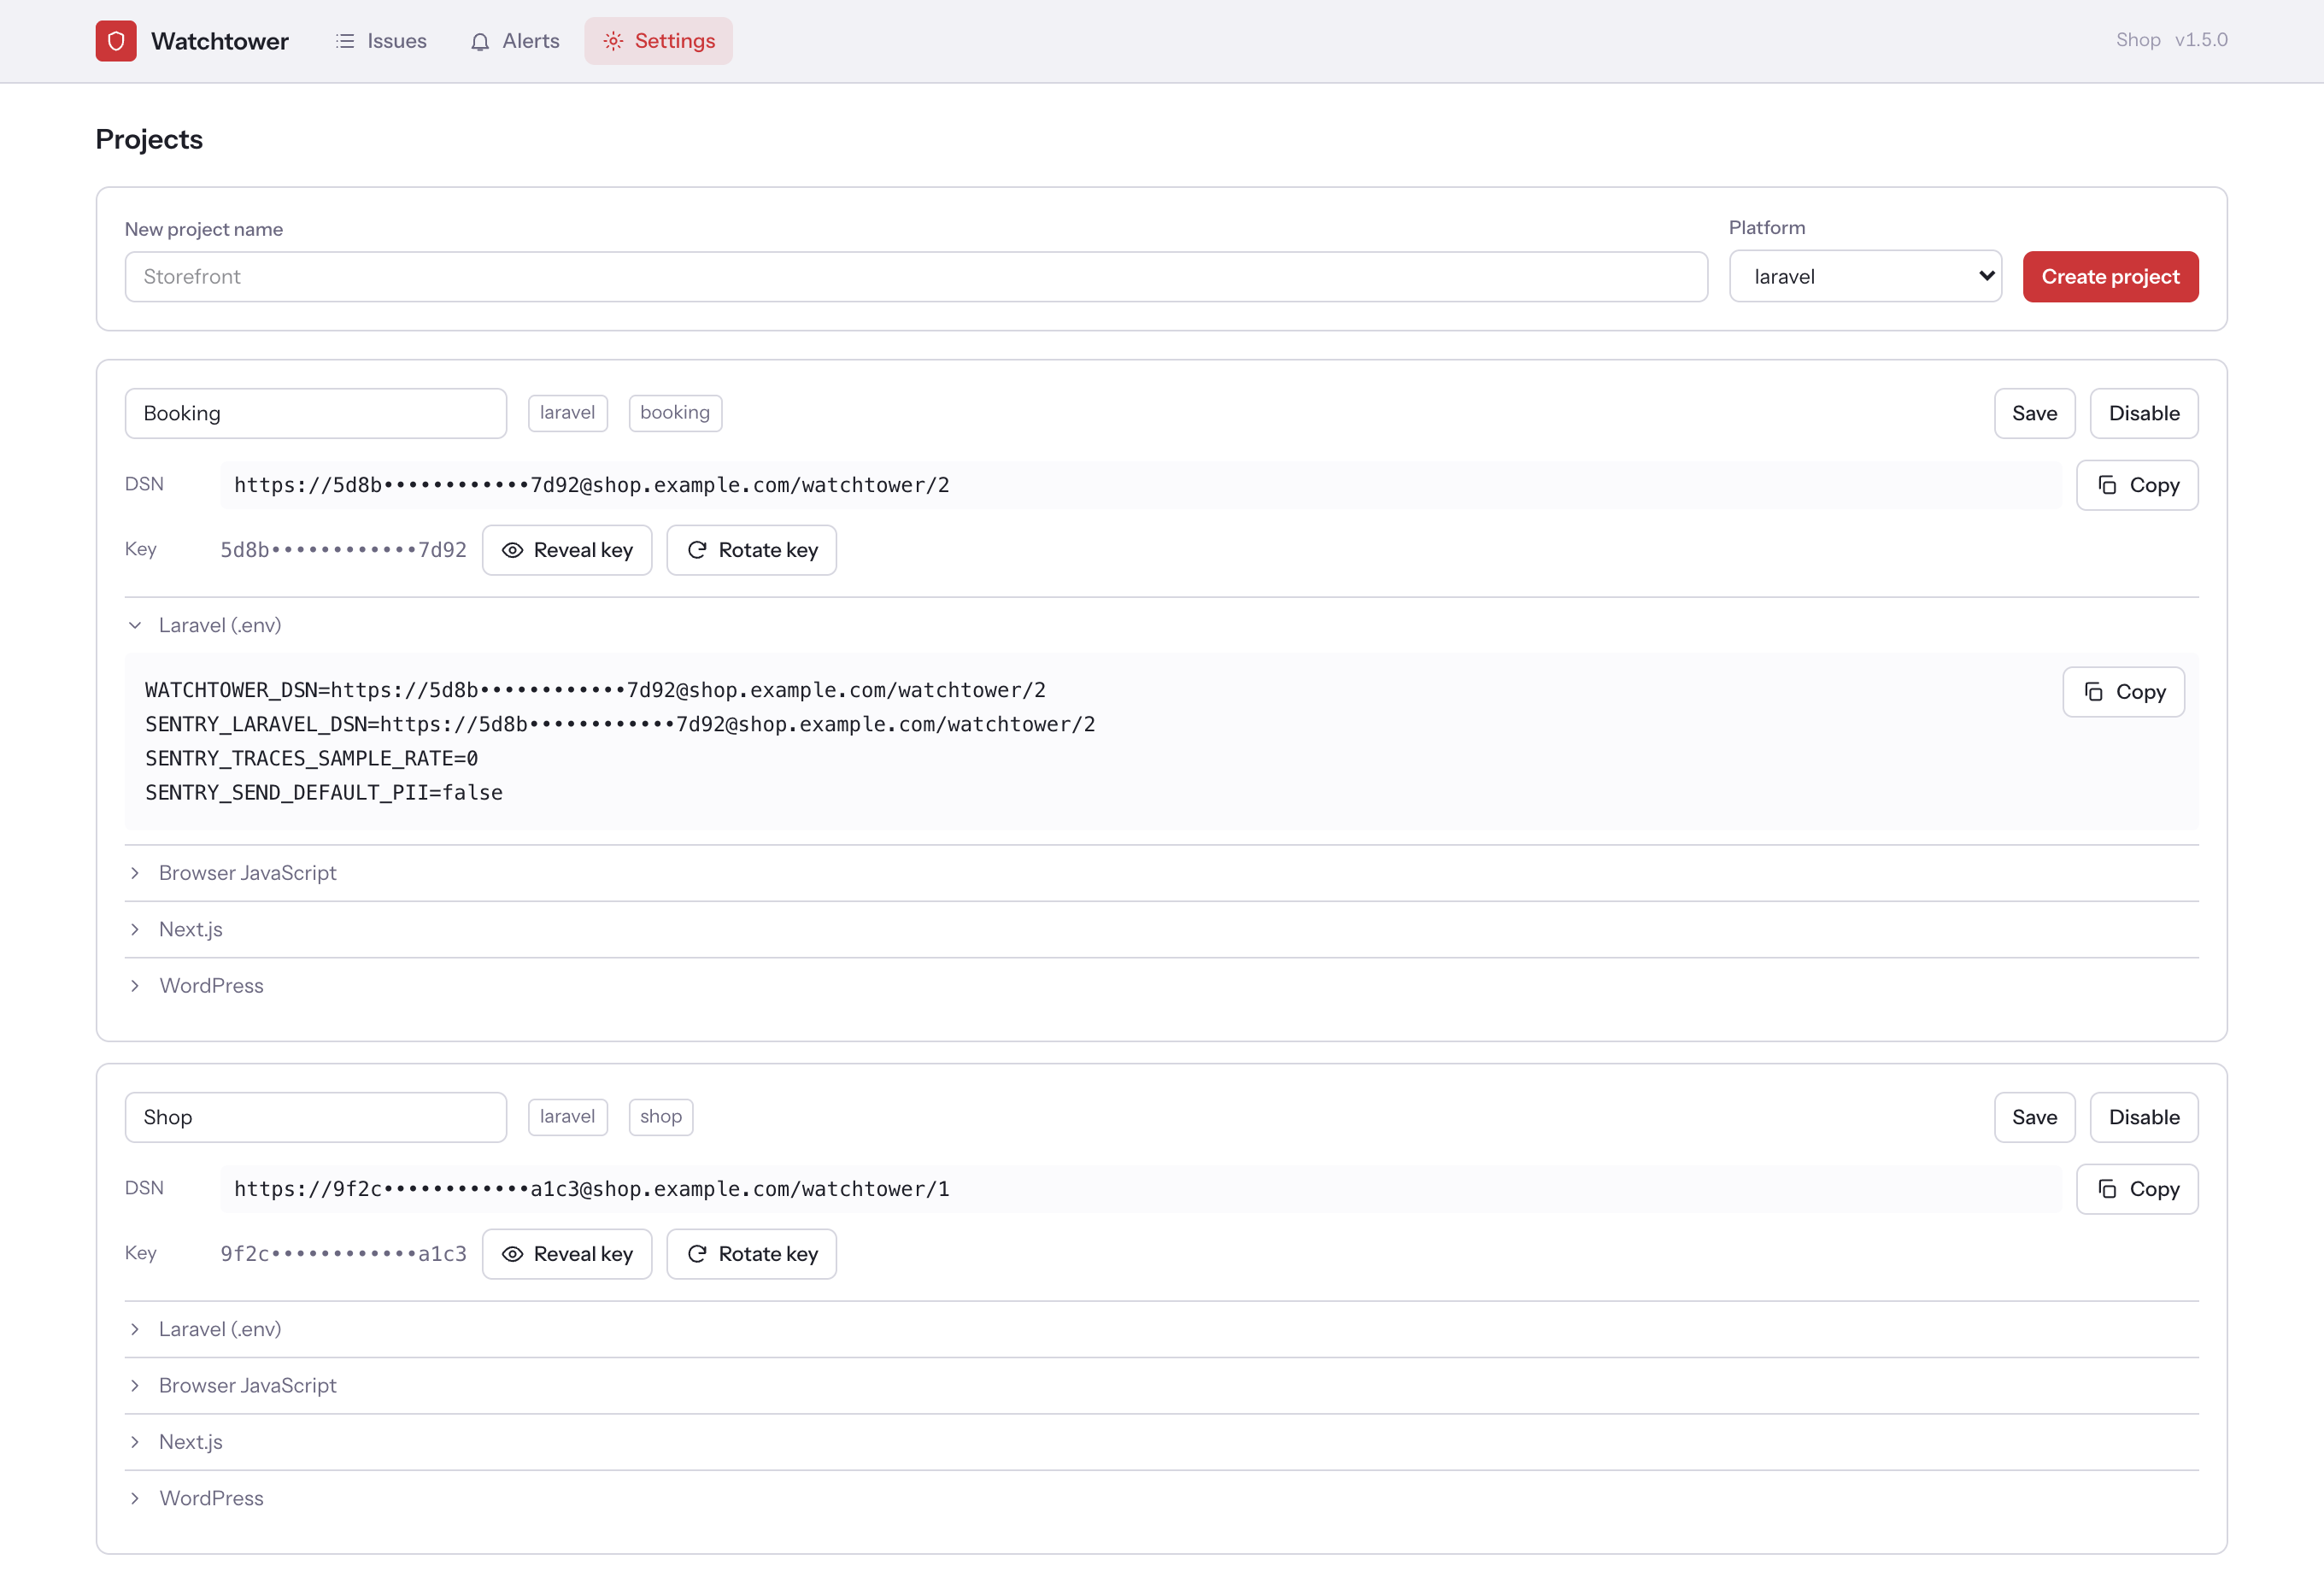Click the Watchtower brand name
2324x1589 pixels.
tap(220, 41)
